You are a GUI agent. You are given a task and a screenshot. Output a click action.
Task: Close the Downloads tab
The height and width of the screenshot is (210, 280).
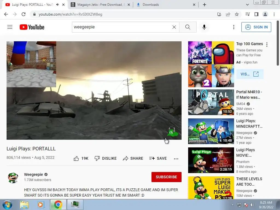(x=194, y=5)
